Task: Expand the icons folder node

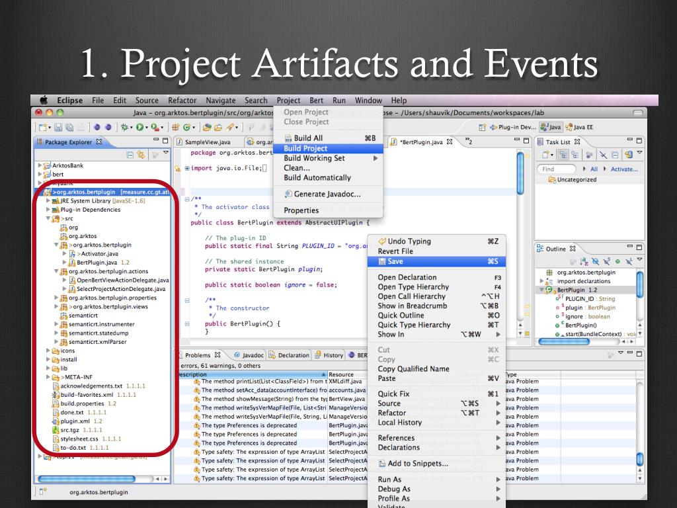Action: 48,351
